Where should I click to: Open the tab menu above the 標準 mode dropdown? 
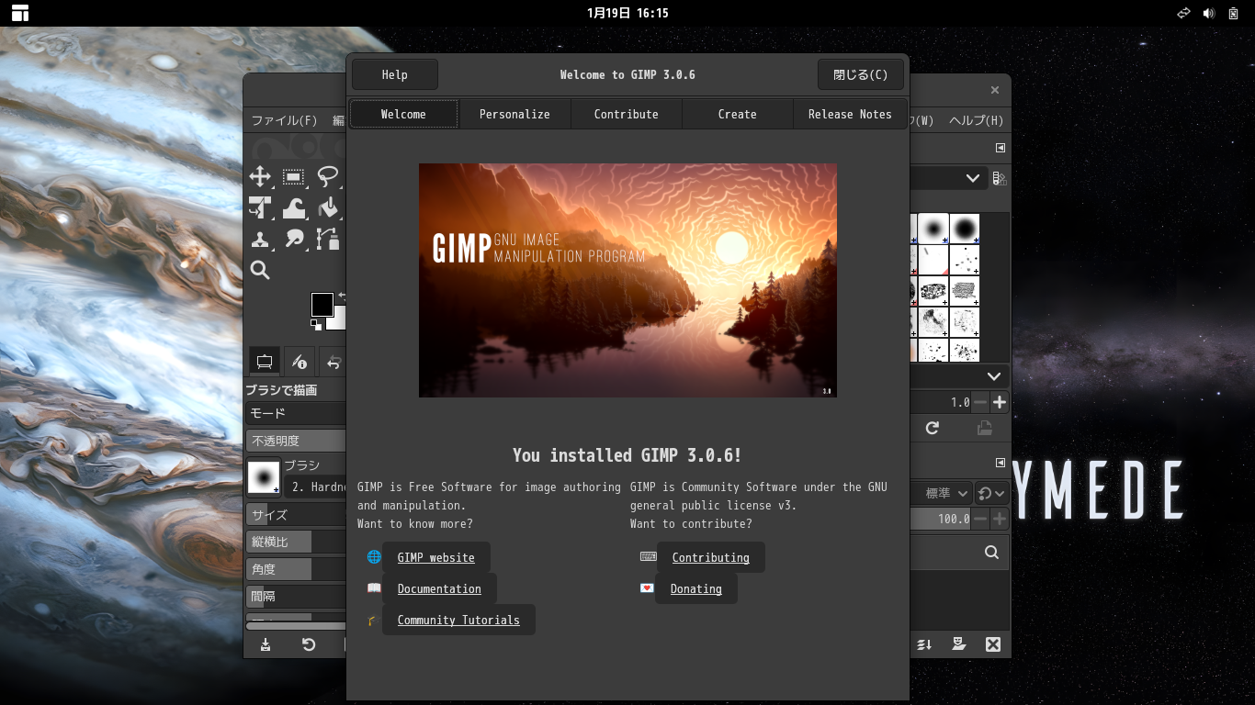point(1001,462)
